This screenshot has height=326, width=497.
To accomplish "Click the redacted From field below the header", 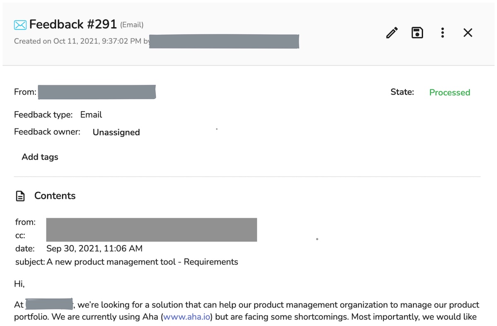I will coord(97,92).
